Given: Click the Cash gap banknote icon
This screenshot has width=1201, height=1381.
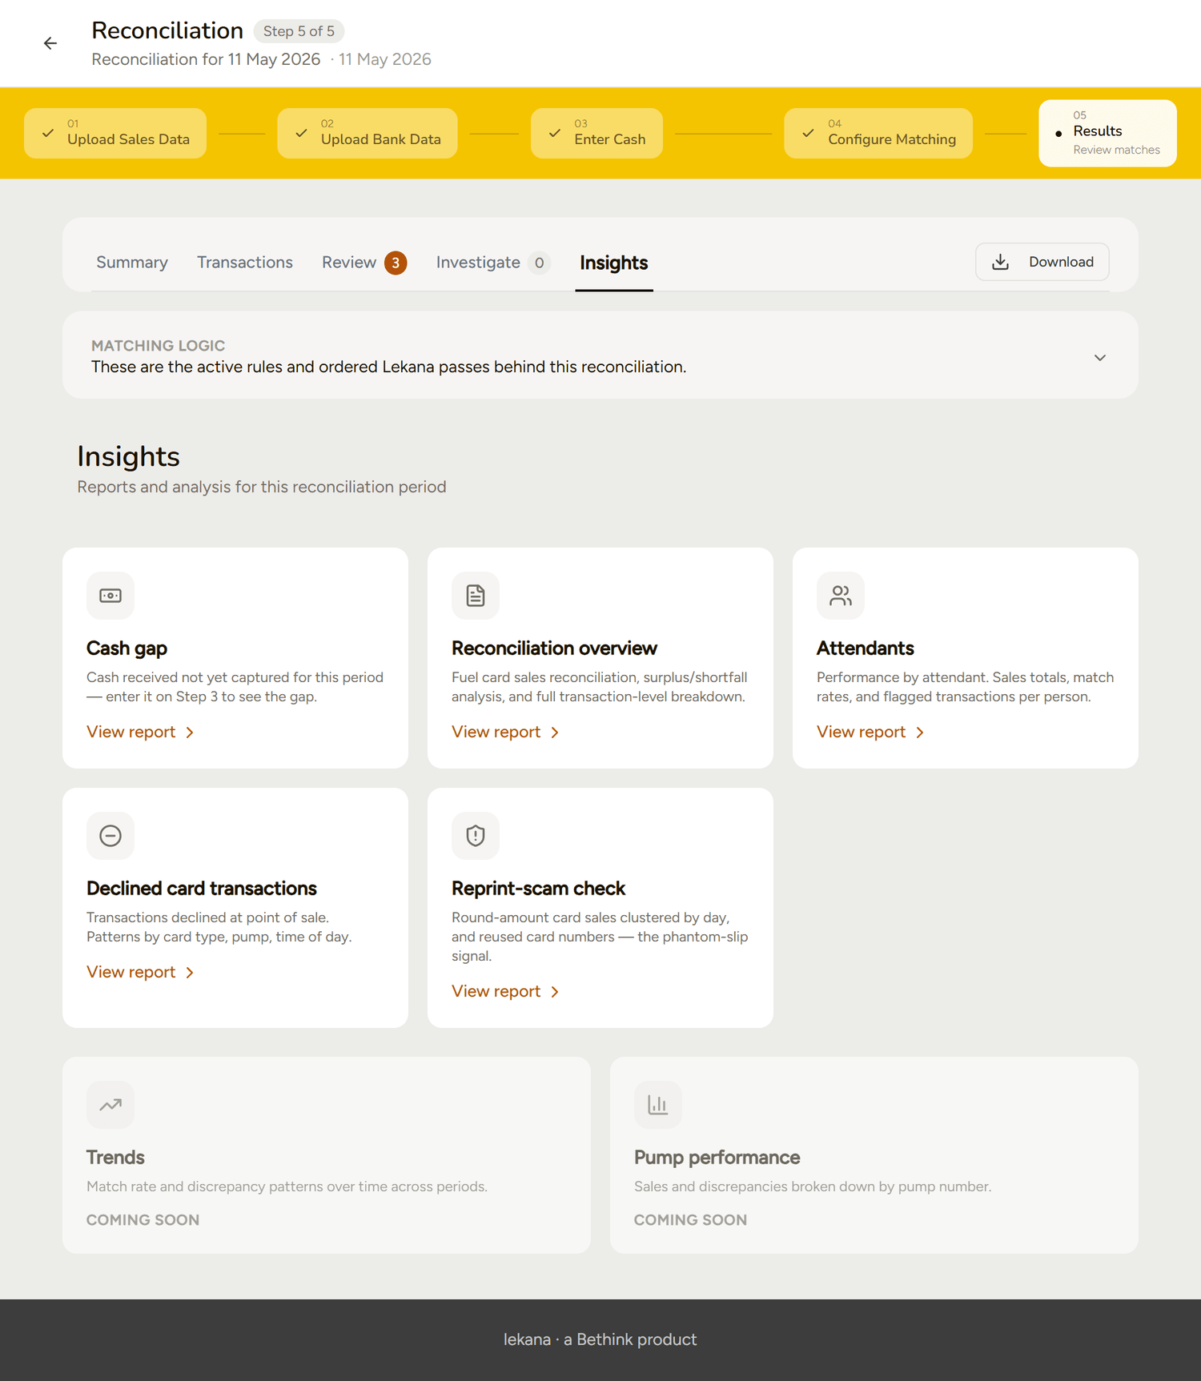Looking at the screenshot, I should click(x=110, y=596).
